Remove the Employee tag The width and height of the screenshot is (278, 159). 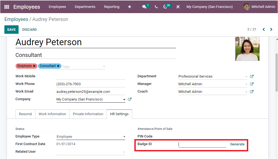[34, 66]
